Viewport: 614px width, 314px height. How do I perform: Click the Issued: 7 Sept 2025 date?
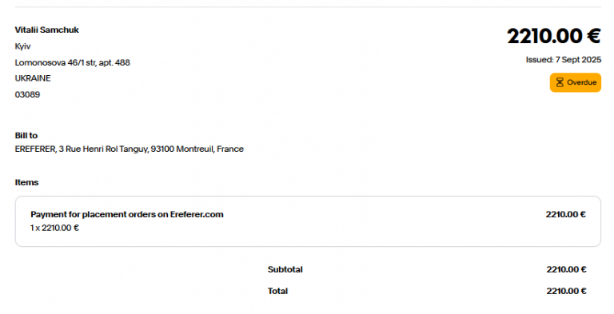[564, 59]
